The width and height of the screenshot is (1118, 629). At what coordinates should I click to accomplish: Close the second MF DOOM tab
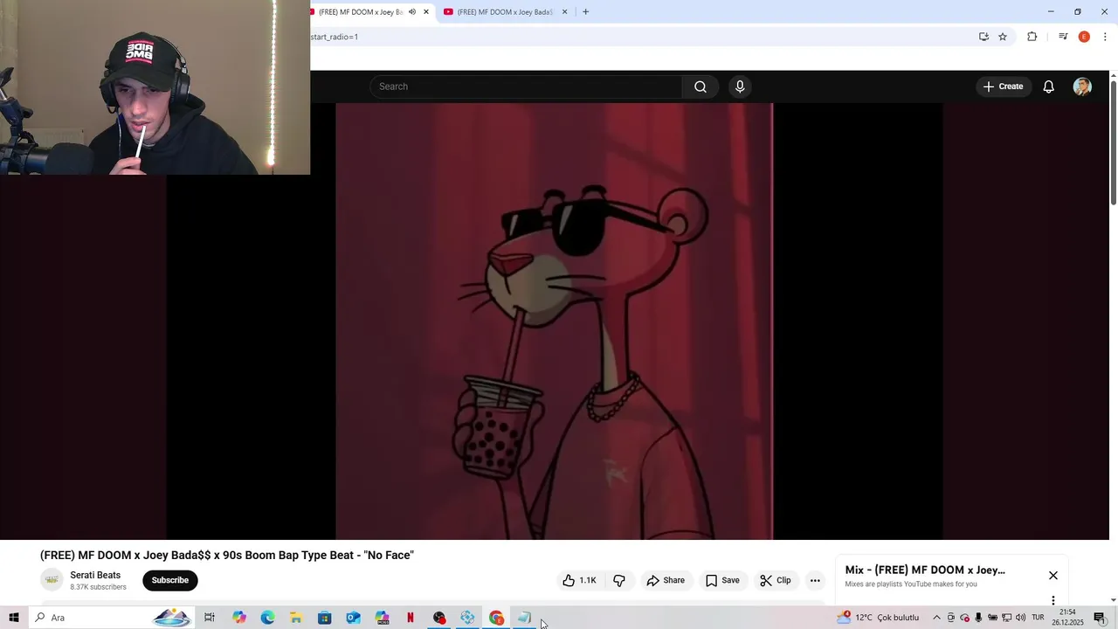click(x=564, y=12)
